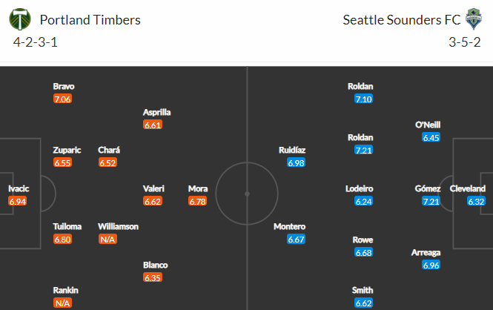Open the Seattle Sounders FC team link
493x310 pixels.
402,19
